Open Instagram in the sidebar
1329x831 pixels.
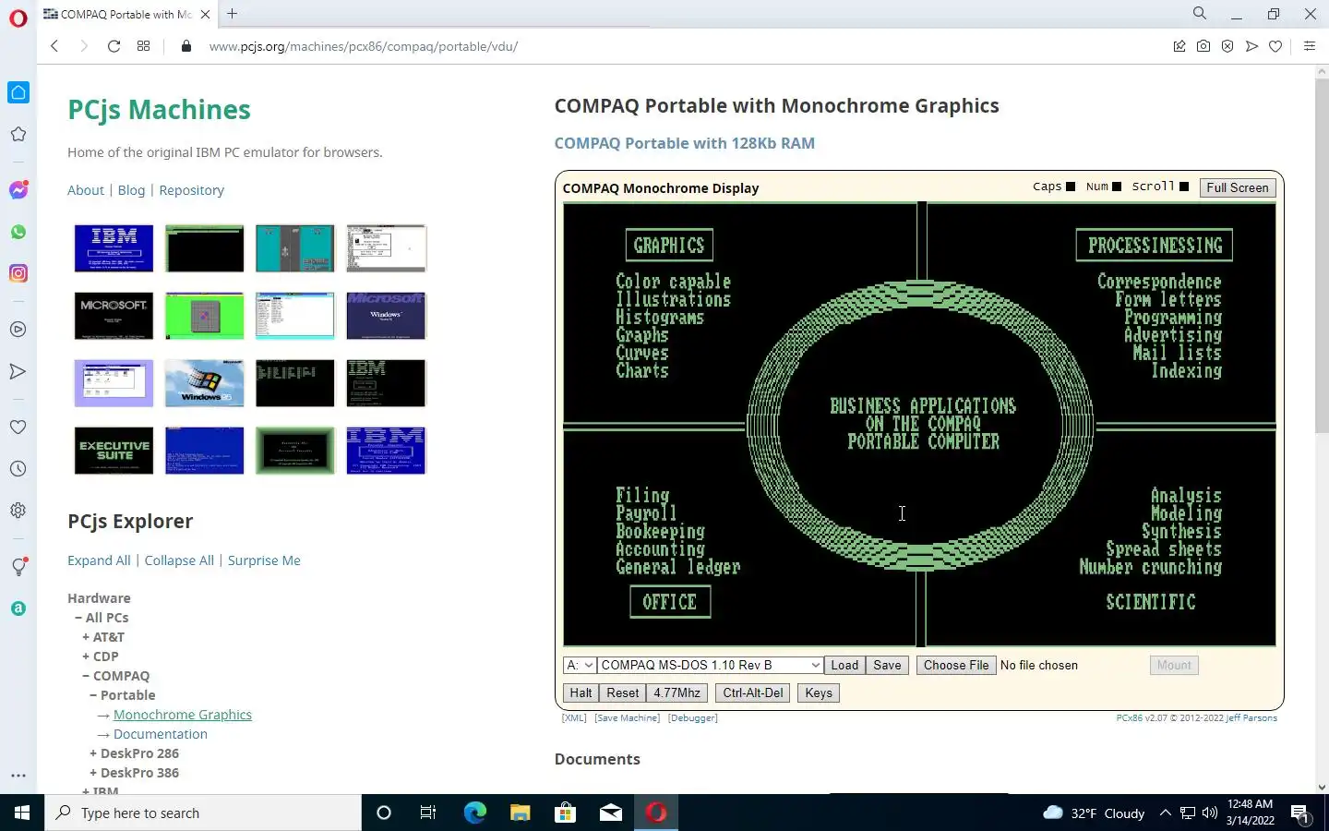click(18, 273)
